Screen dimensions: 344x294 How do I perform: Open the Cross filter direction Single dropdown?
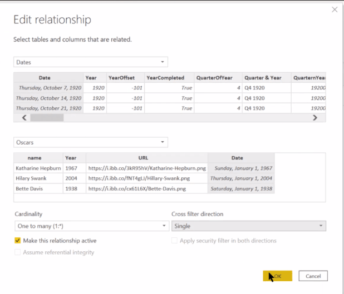pos(249,226)
